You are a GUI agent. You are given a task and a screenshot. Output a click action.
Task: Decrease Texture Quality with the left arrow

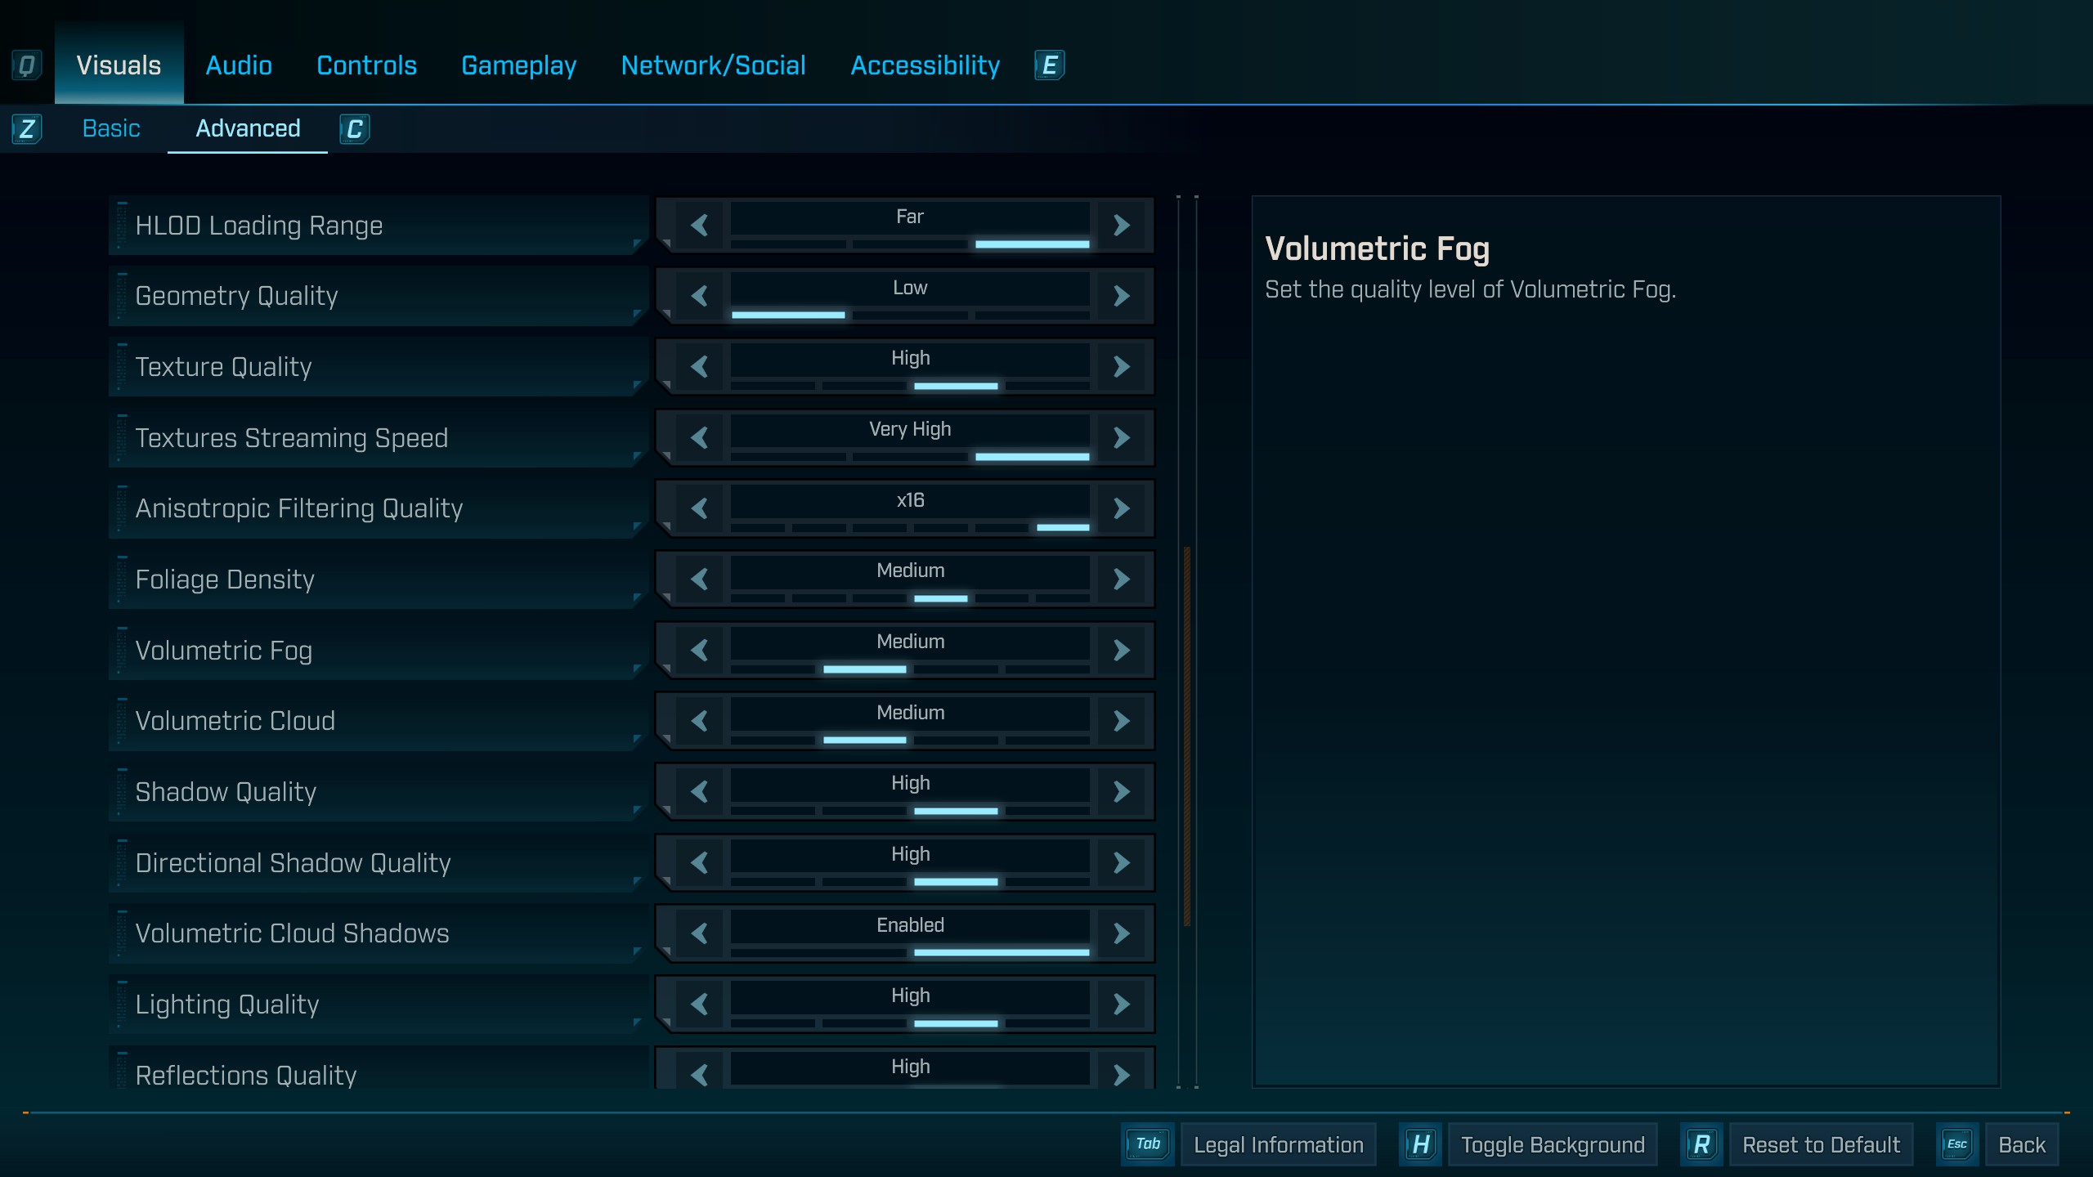click(699, 367)
